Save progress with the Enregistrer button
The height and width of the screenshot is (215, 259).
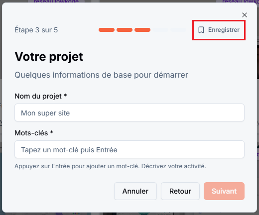click(219, 30)
